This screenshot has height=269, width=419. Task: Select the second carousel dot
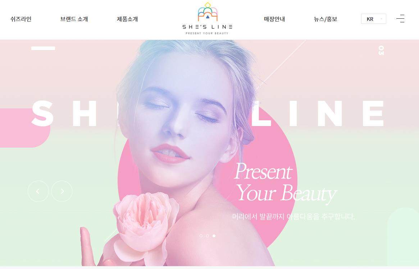pyautogui.click(x=208, y=236)
